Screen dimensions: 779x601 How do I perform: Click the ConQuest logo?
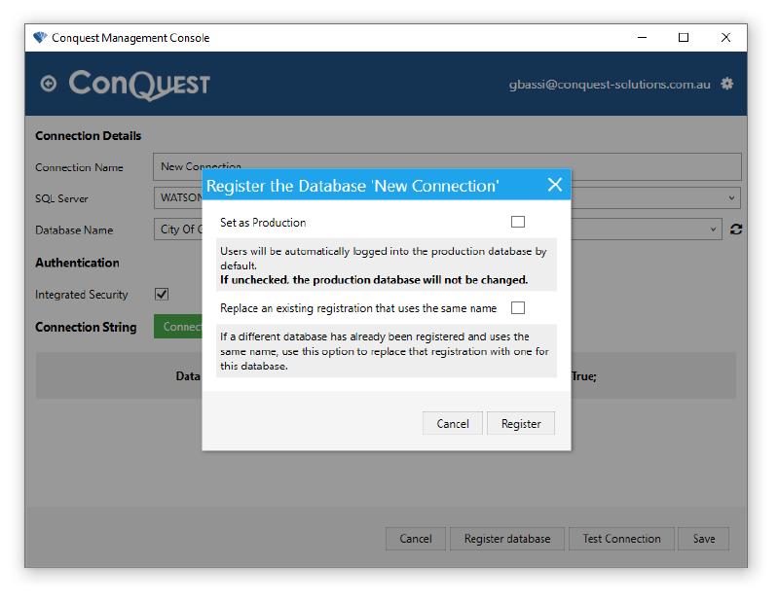click(x=139, y=85)
